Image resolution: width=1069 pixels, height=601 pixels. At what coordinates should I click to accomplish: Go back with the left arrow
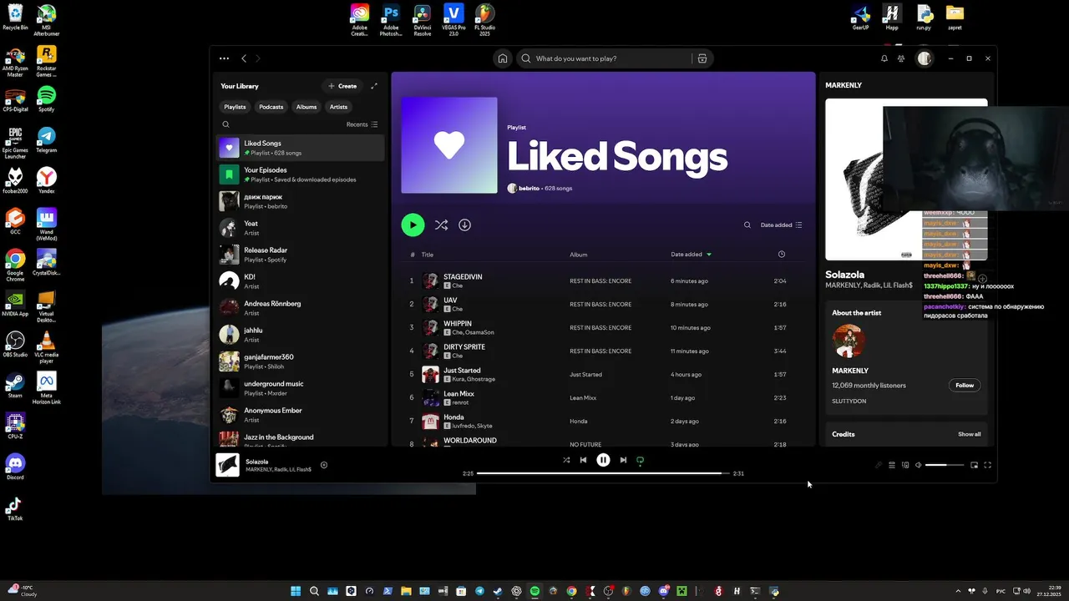[x=244, y=58]
